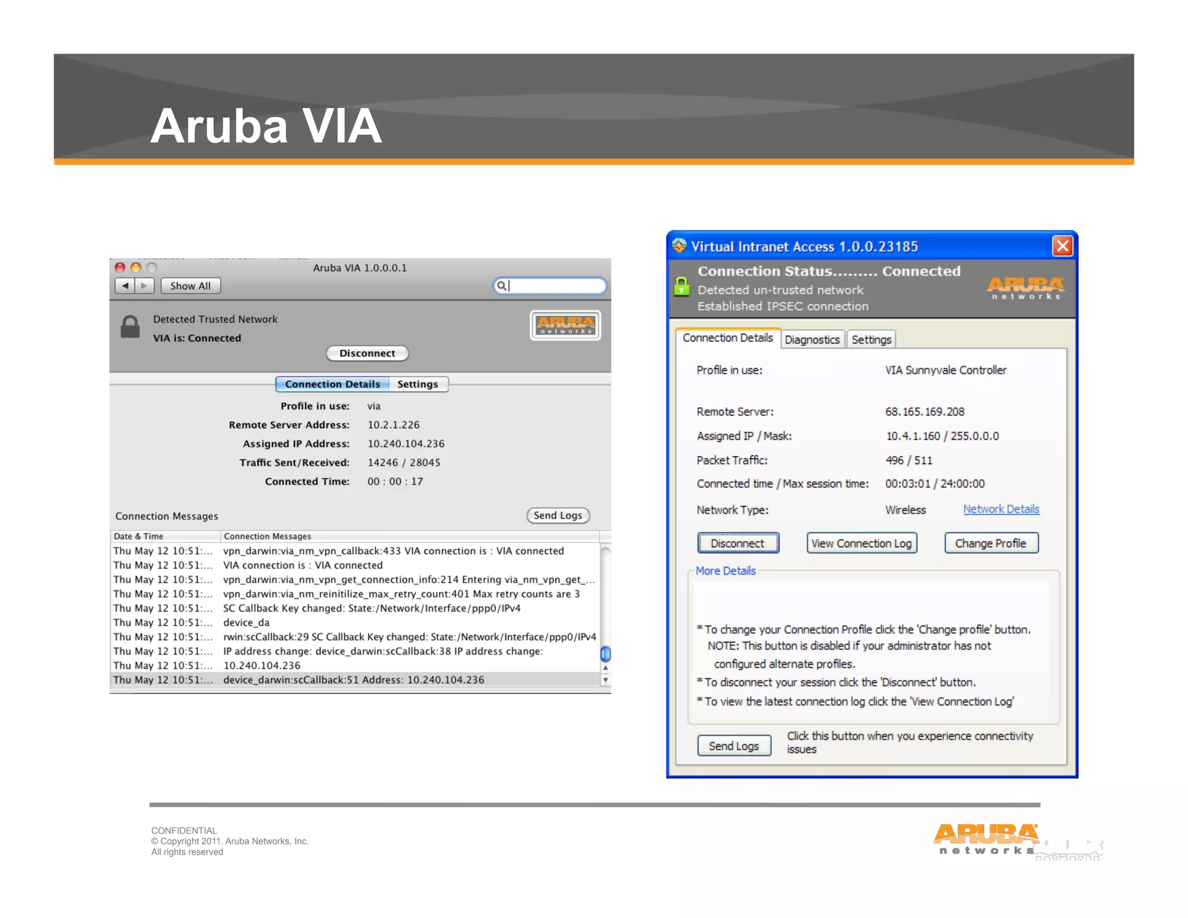Click the Change Profile button
This screenshot has width=1188, height=918.
coord(991,543)
